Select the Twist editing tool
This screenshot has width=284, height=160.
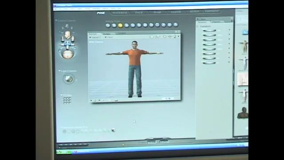point(114,26)
